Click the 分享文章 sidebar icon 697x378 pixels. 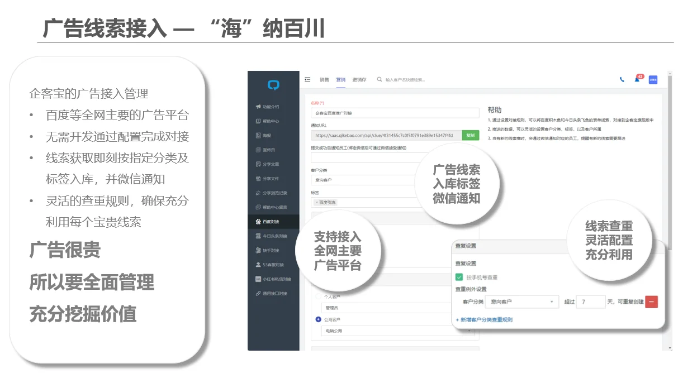pyautogui.click(x=258, y=164)
